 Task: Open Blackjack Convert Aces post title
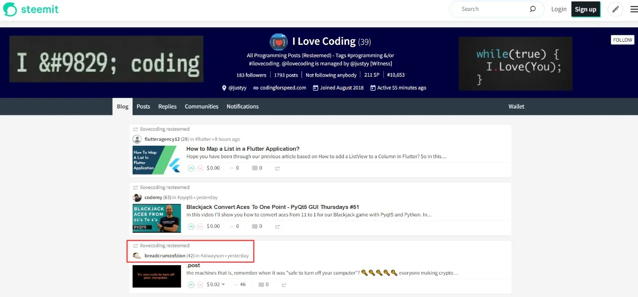click(273, 207)
